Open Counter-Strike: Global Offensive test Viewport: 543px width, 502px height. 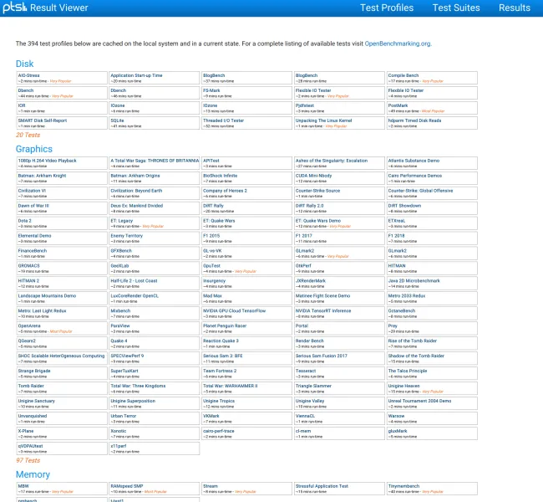click(432, 193)
